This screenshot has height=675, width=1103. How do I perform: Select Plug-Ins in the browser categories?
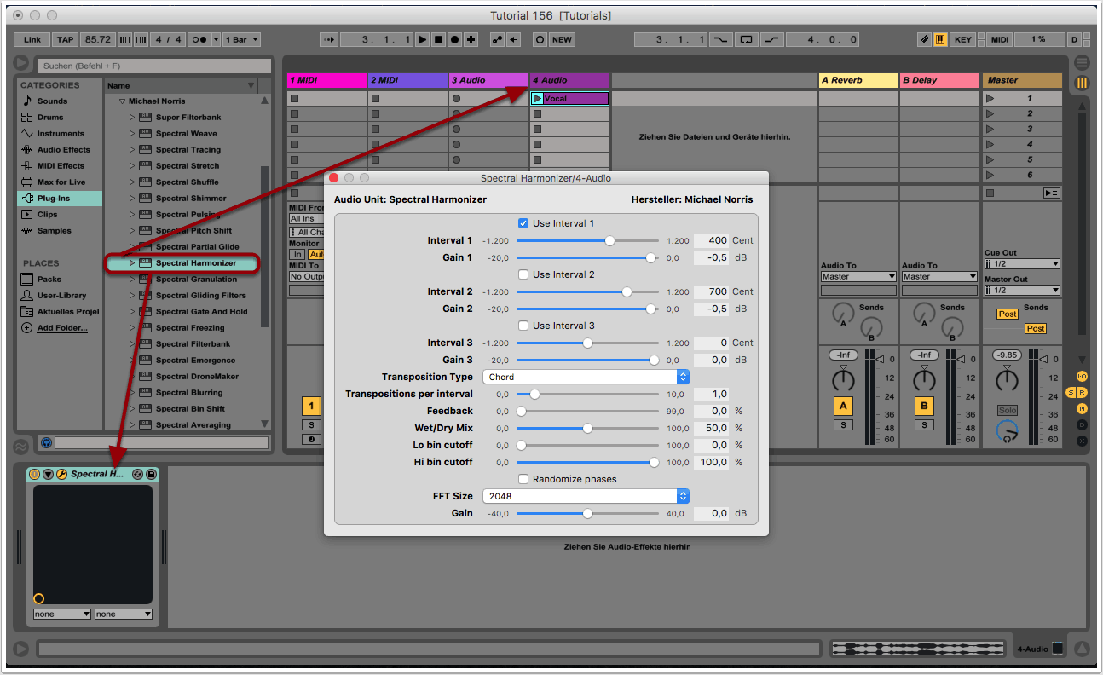pos(53,199)
